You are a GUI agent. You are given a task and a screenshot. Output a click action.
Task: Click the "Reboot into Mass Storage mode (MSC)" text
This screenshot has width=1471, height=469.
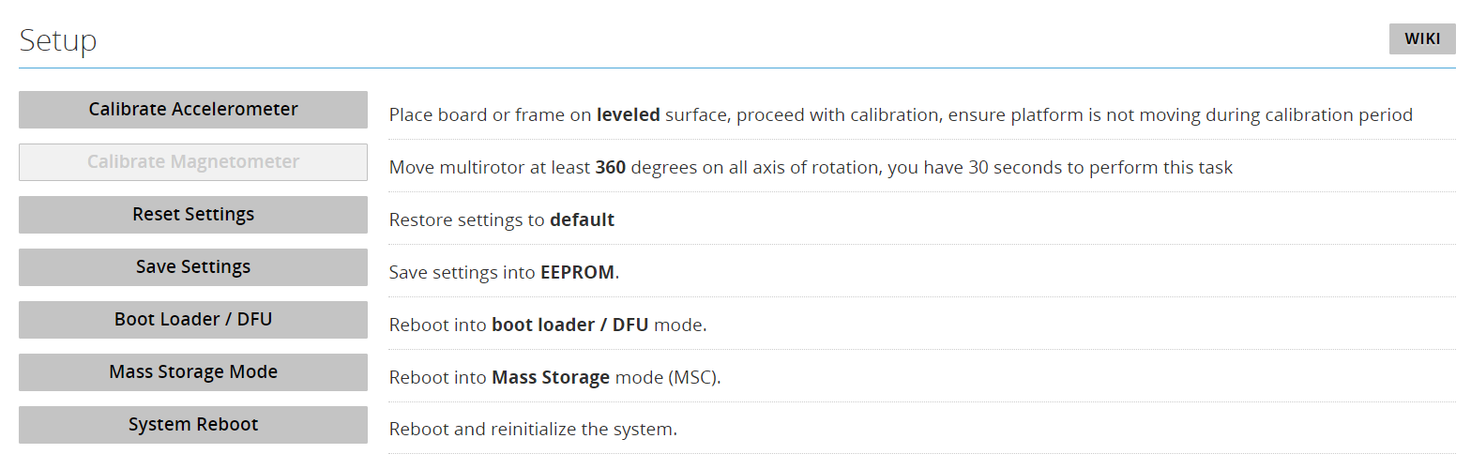coord(554,378)
